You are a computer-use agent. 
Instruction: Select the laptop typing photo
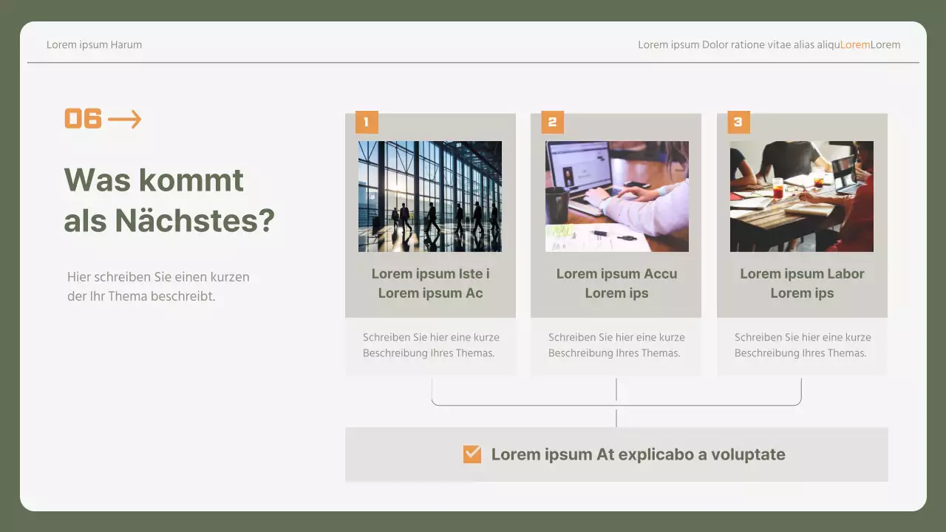(x=616, y=197)
